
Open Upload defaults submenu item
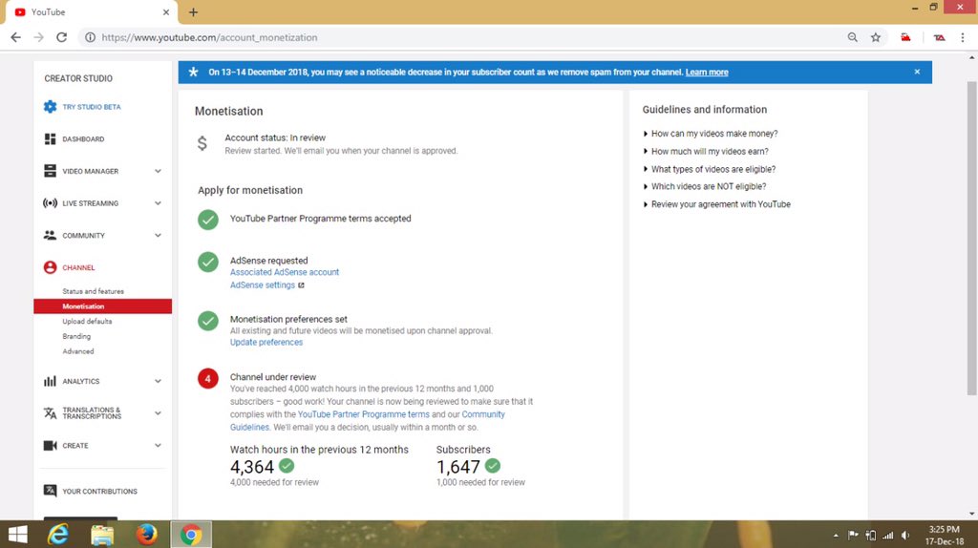pos(87,321)
